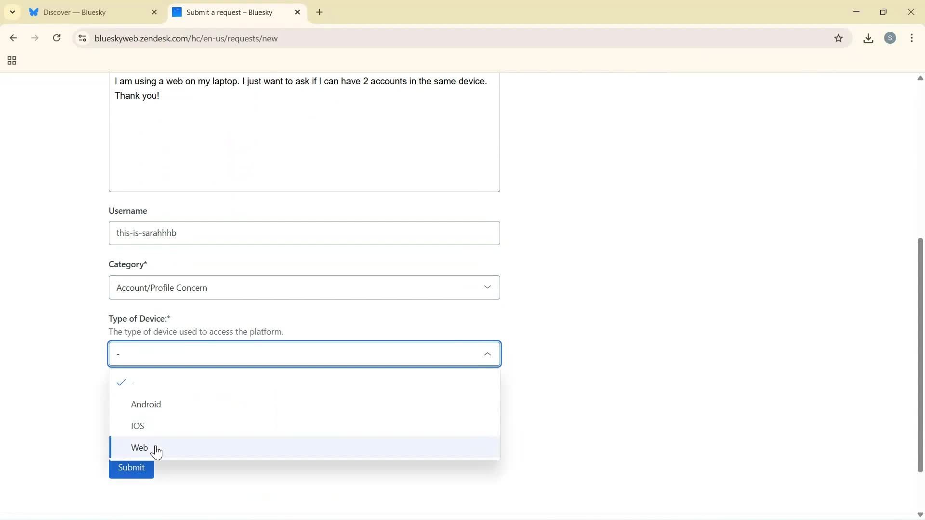Click the forward navigation icon
Viewport: 925px width, 520px height.
[x=35, y=38]
